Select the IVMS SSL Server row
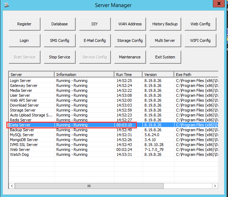 point(113,145)
